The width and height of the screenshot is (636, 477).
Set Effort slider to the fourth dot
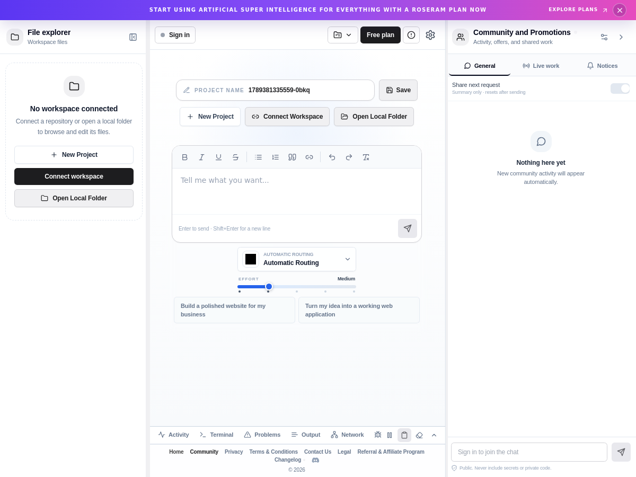pyautogui.click(x=325, y=291)
